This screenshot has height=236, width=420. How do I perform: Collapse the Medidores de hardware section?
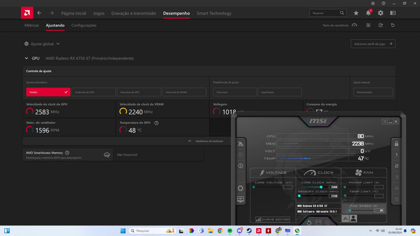(x=190, y=141)
